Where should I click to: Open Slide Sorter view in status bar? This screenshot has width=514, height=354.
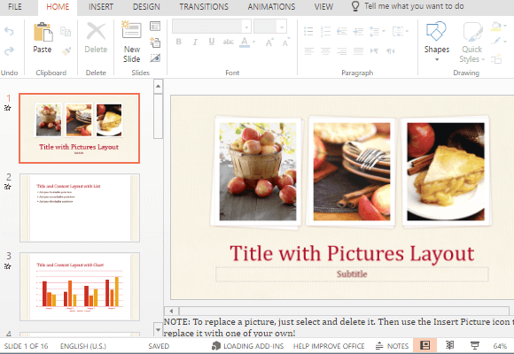[x=450, y=345]
